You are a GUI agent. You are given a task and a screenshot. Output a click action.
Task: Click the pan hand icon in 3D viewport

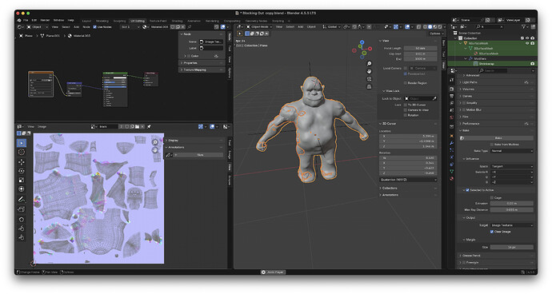(x=369, y=71)
